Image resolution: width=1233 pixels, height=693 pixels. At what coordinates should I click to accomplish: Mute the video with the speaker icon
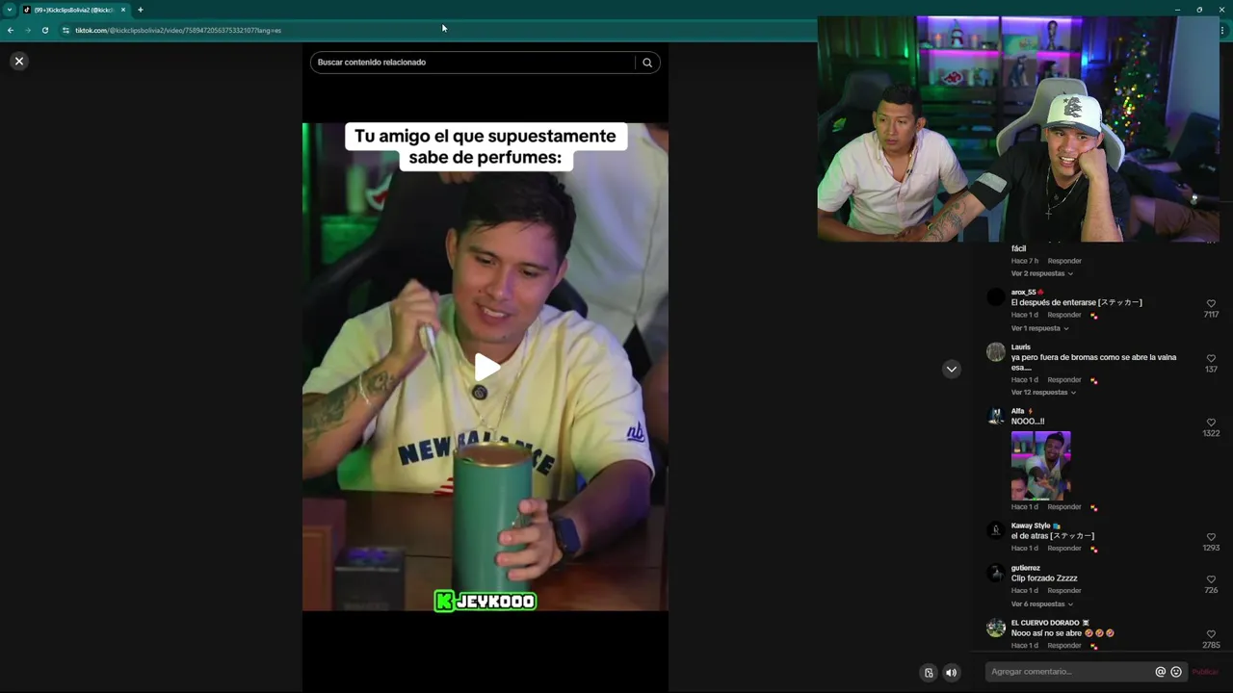pos(951,673)
